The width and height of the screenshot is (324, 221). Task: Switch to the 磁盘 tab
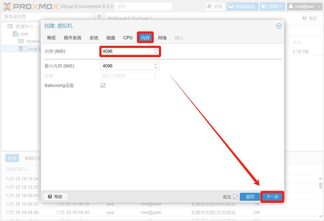pyautogui.click(x=111, y=38)
